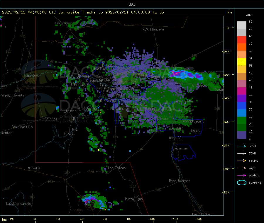Select the violet 36-39 dBZ legend swatch
Image resolution: width=264 pixels, height=223 pixels.
(242, 98)
